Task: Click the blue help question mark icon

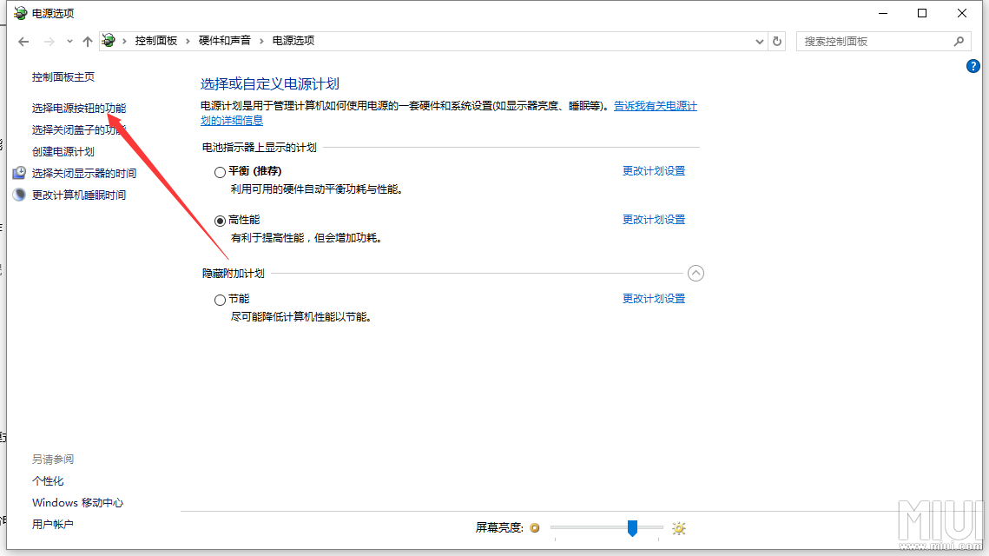Action: point(973,66)
